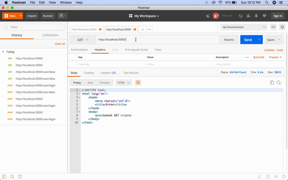
Task: Add a new request tab with plus
Action: (x=143, y=29)
